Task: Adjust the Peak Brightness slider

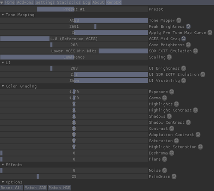Action: click(x=74, y=27)
